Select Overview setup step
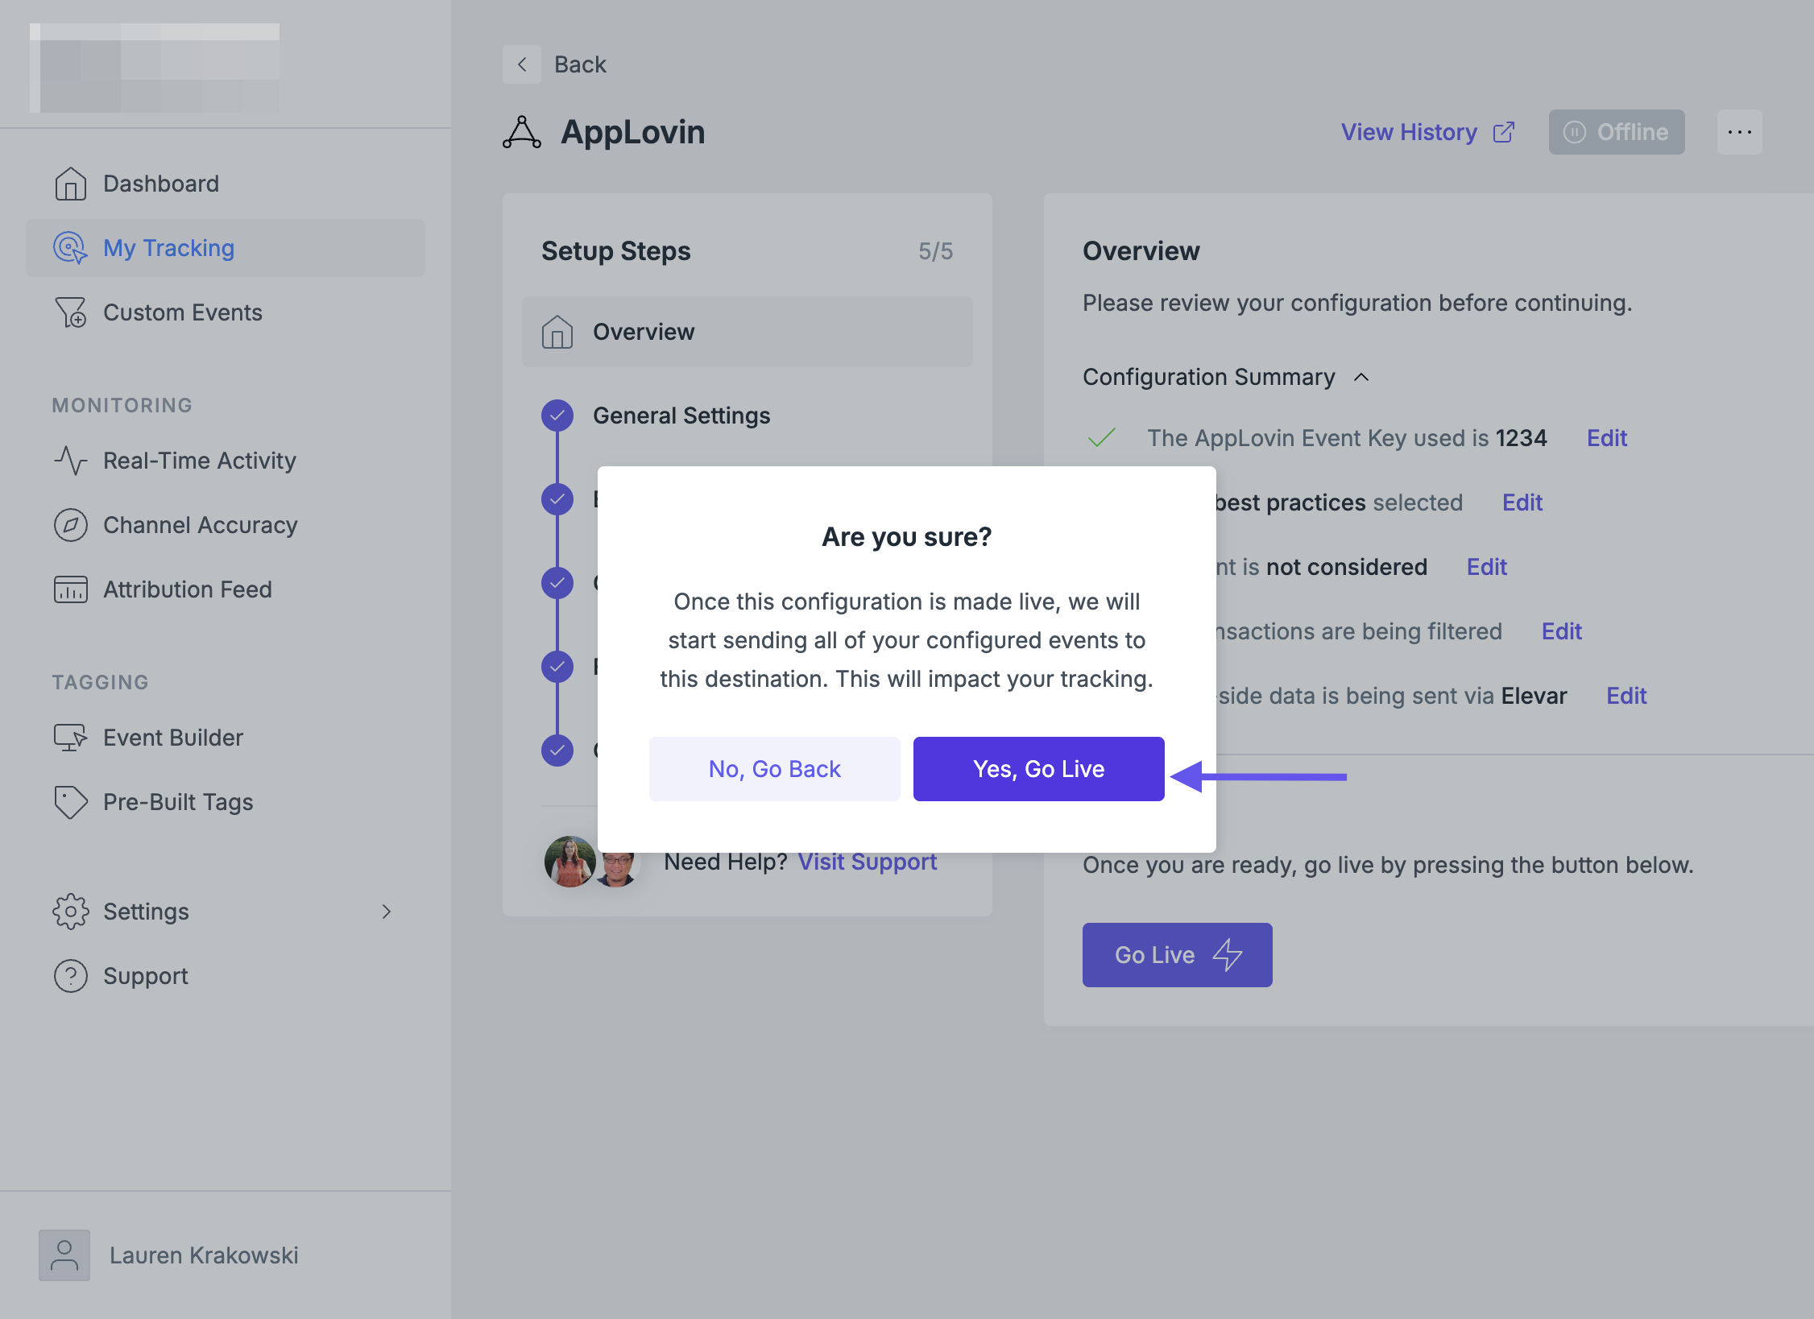The height and width of the screenshot is (1319, 1814). (748, 332)
